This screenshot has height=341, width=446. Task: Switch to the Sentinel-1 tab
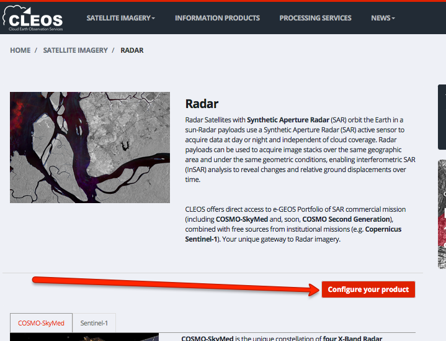[x=94, y=323]
